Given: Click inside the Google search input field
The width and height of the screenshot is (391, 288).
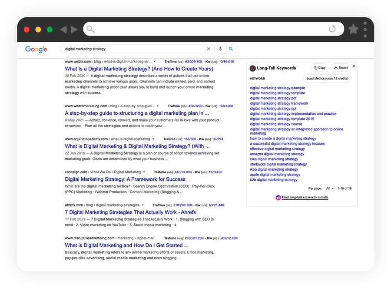Looking at the screenshot, I should click(130, 49).
